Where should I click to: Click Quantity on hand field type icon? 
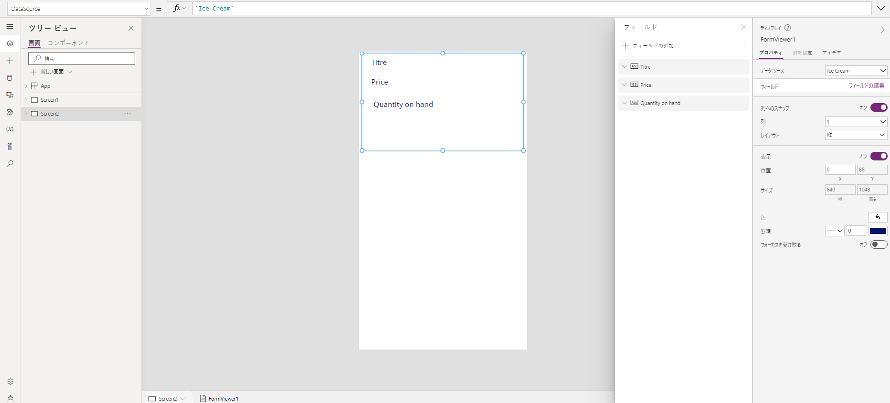(634, 103)
